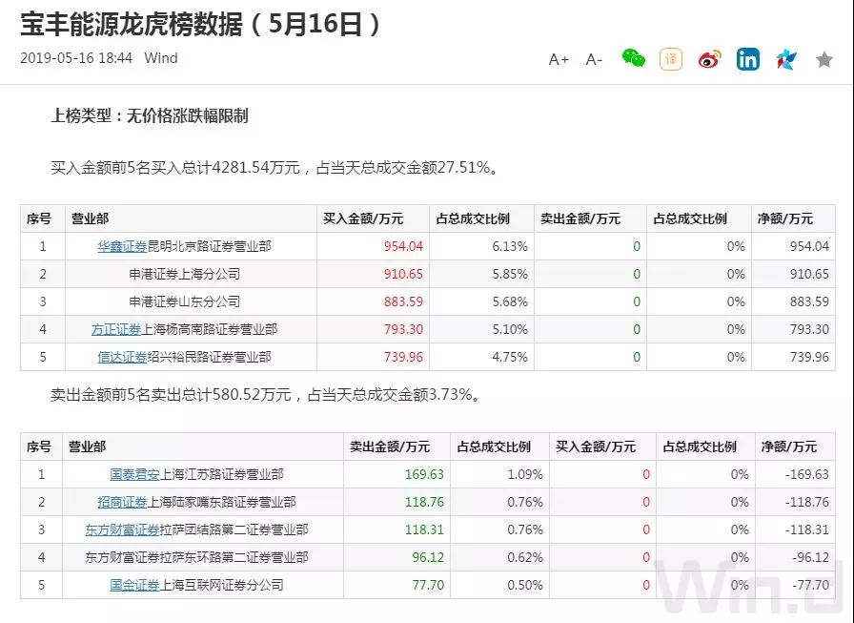Click the blue pinwheel share icon
Viewport: 854px width, 623px height.
786,59
